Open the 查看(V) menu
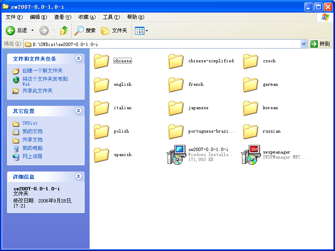 click(62, 17)
